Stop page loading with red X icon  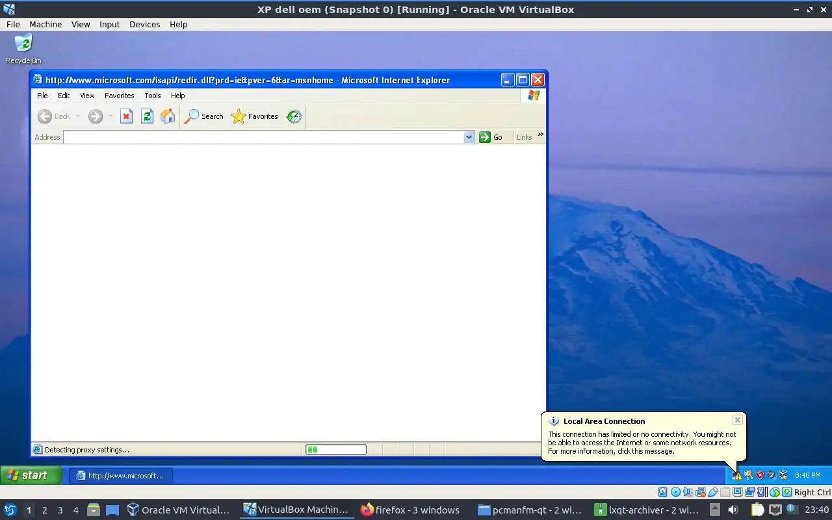(x=126, y=116)
